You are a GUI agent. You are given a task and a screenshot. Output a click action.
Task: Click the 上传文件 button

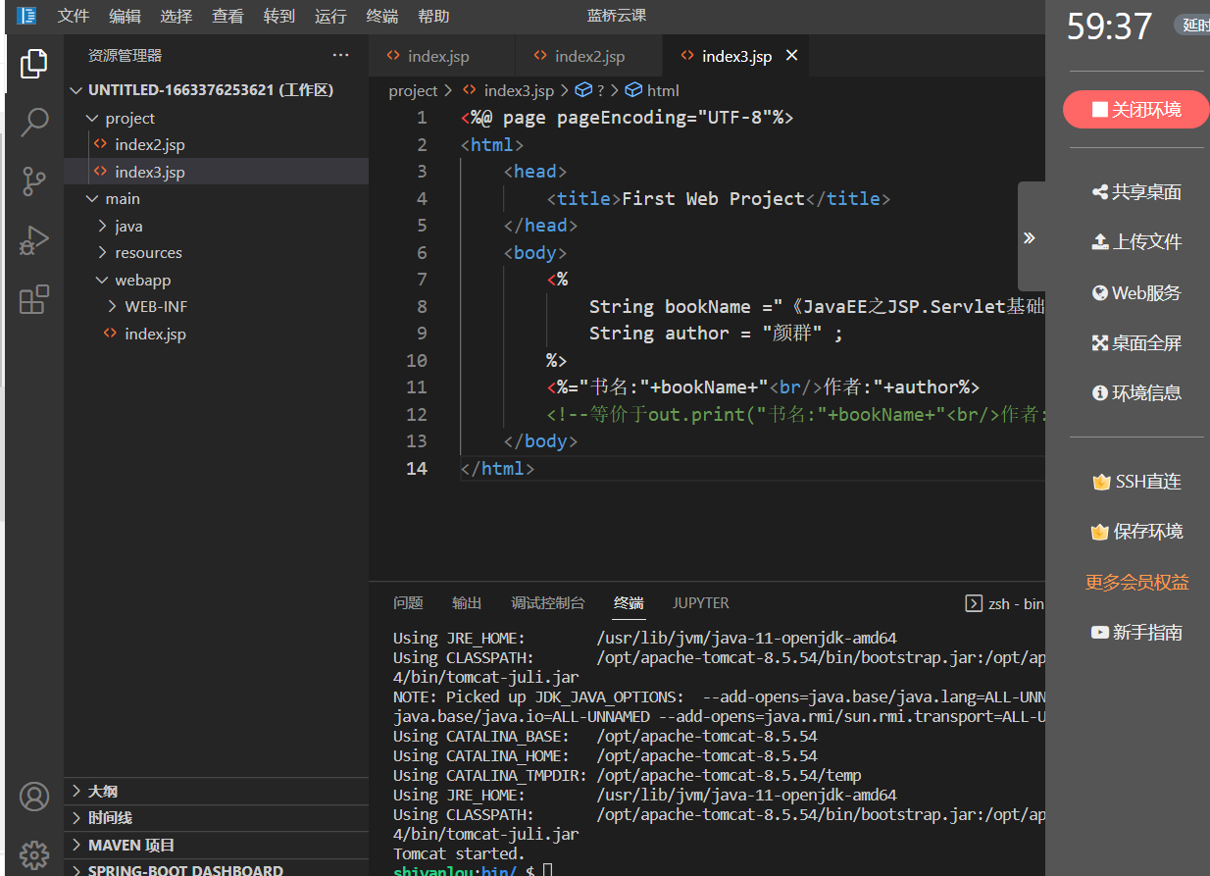[x=1135, y=242]
